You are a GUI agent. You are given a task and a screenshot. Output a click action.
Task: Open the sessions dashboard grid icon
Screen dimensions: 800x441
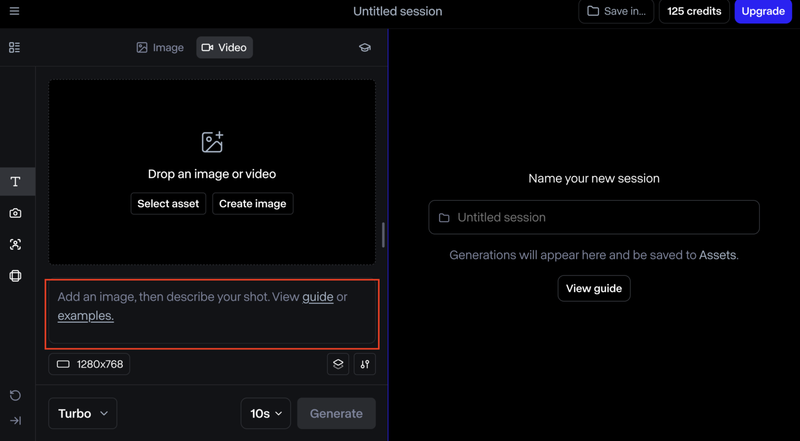pos(14,47)
